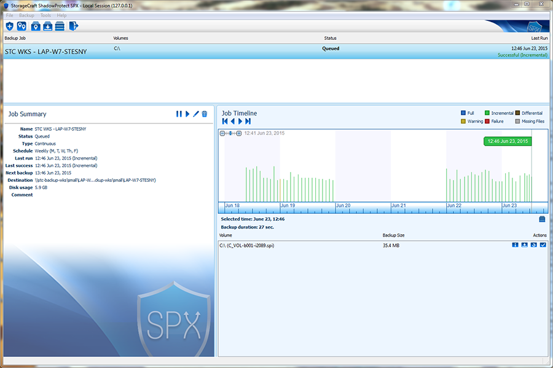Screen dimensions: 553x368
Task: Click the timeline zoom-out minus button
Action: tap(222, 133)
